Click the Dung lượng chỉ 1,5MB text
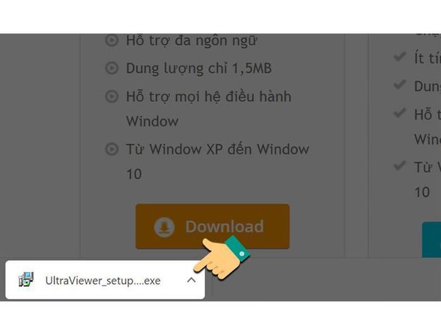441x330 pixels. [x=199, y=69]
